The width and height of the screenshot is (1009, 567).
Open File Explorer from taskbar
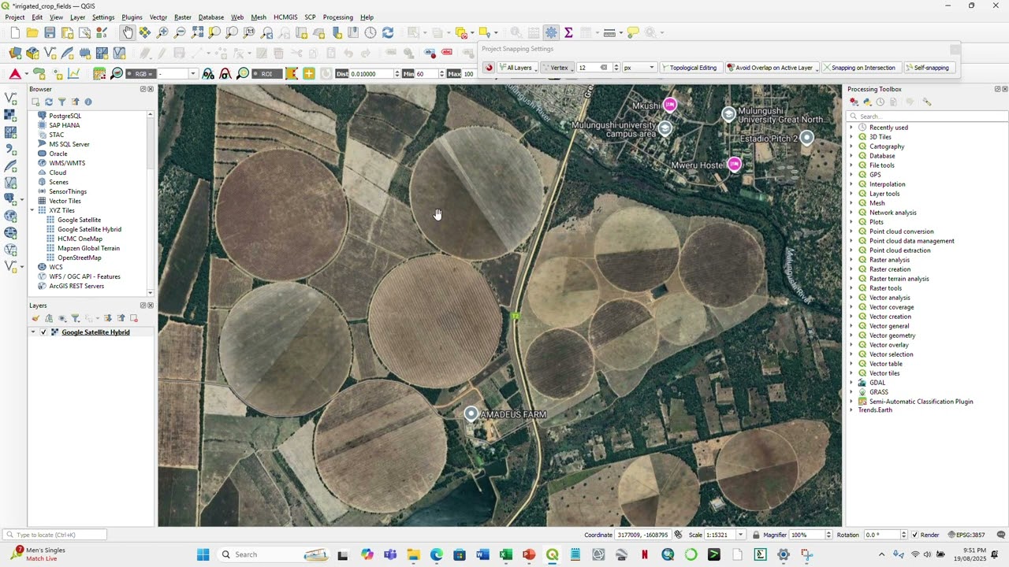(x=413, y=554)
